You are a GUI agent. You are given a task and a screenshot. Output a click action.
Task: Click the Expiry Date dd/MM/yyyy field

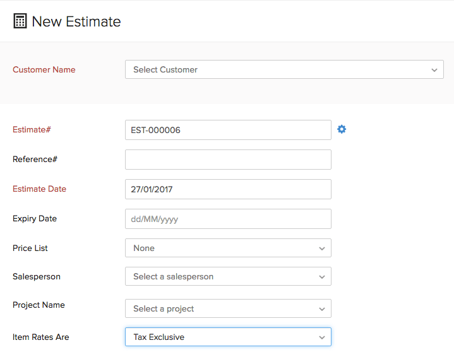(x=227, y=219)
